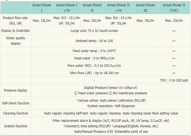The image size is (191, 136).
Task: Click the 'Cleaning function' row label
Action: point(15,113)
